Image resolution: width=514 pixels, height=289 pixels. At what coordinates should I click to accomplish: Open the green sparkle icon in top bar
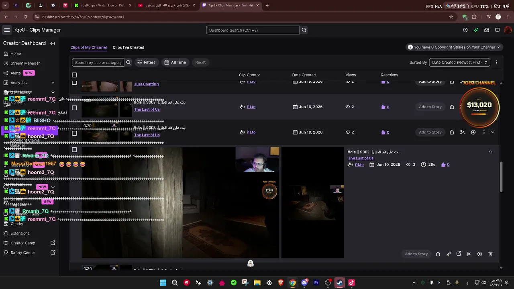coord(476,30)
